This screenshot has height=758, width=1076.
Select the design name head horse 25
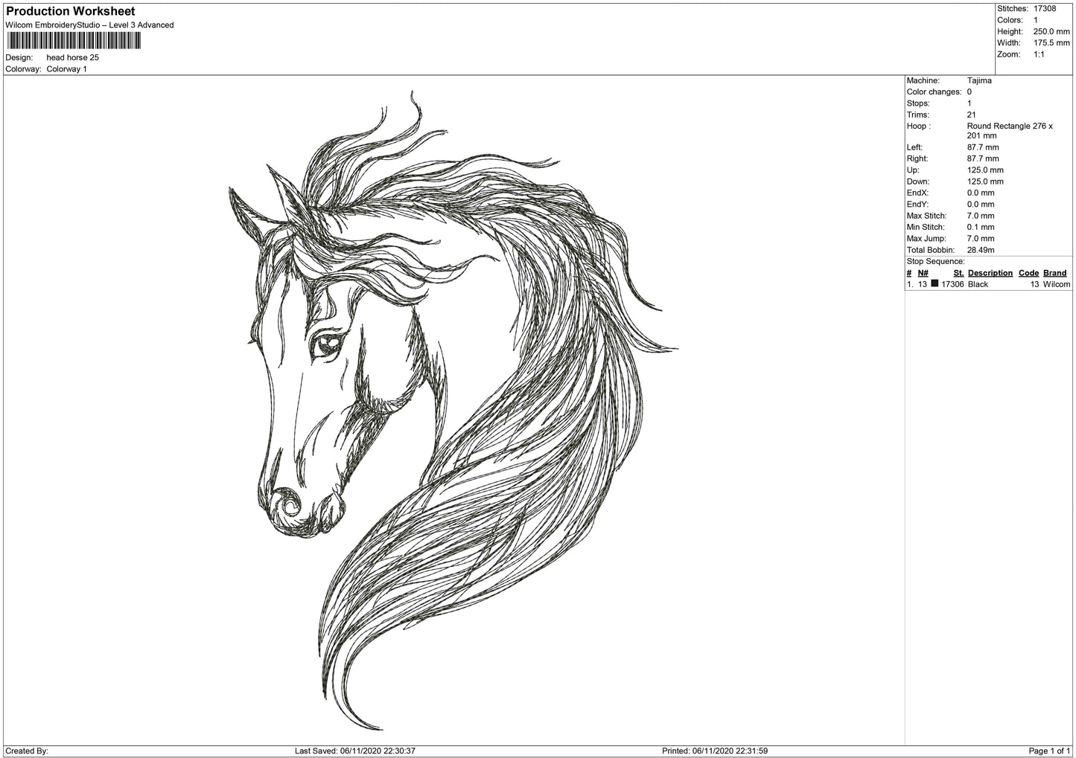tap(72, 57)
